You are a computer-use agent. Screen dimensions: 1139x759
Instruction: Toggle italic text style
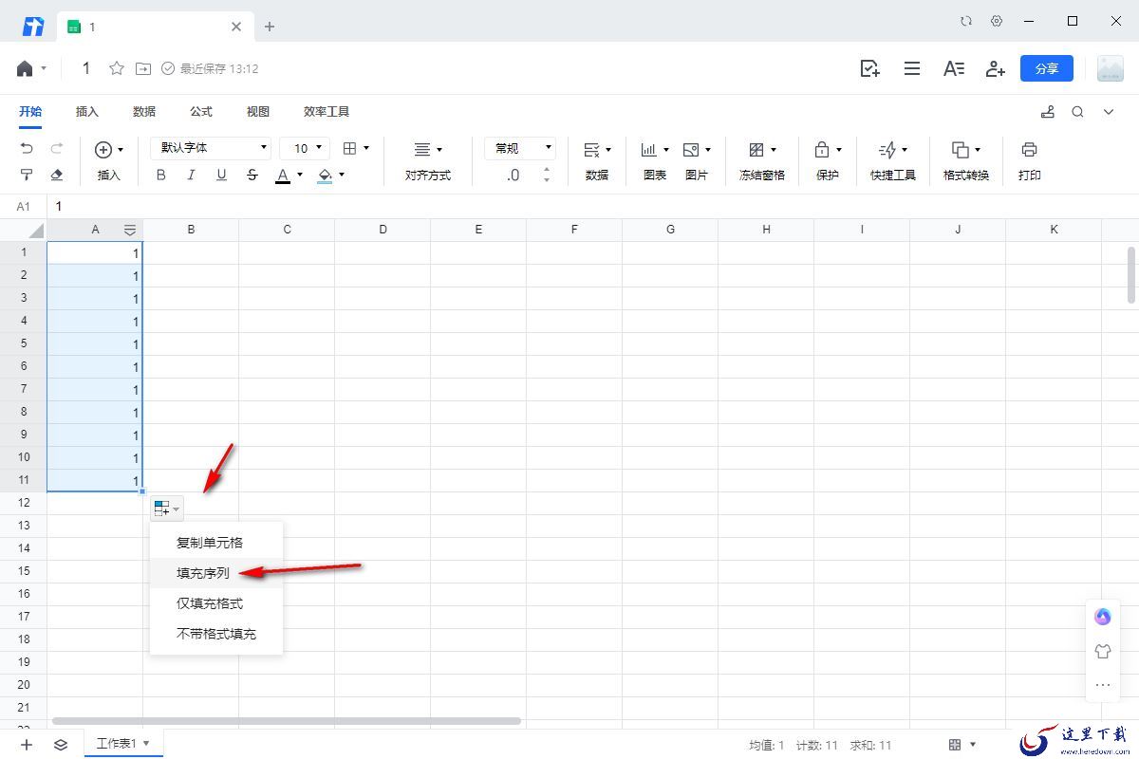(191, 175)
